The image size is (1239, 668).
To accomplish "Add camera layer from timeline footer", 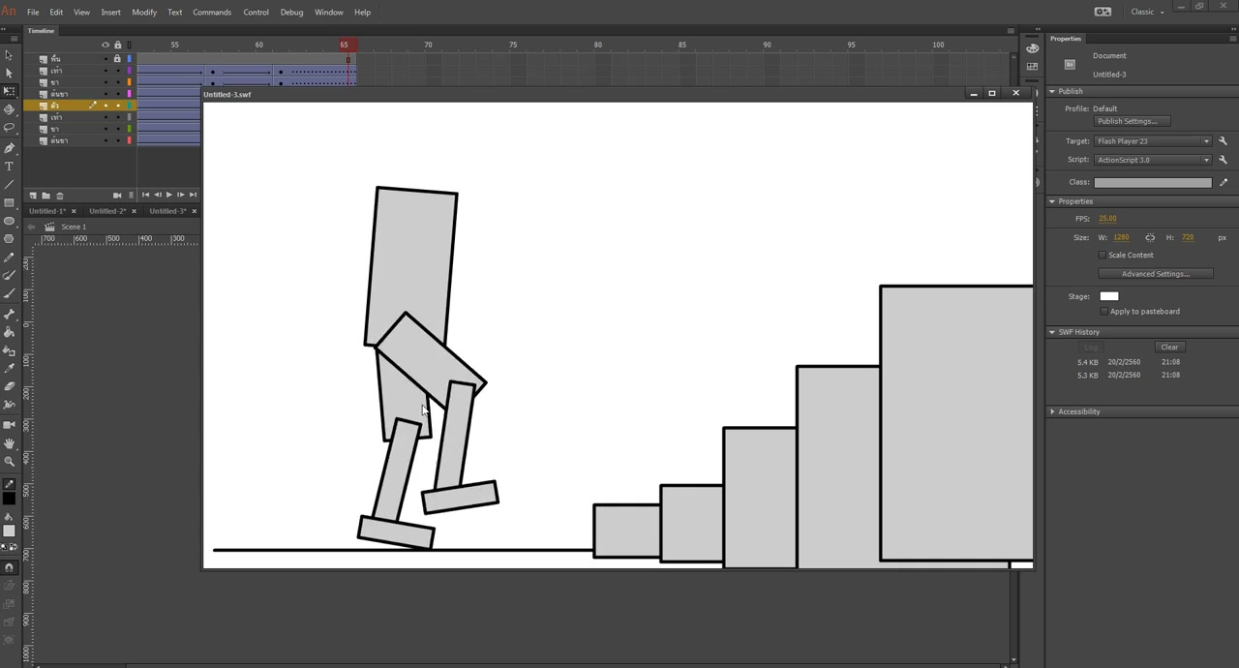I will pyautogui.click(x=117, y=196).
